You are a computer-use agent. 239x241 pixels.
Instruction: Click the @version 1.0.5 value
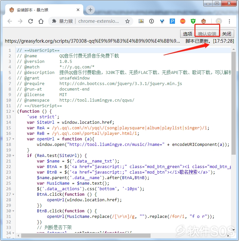pyautogui.click(x=66, y=62)
